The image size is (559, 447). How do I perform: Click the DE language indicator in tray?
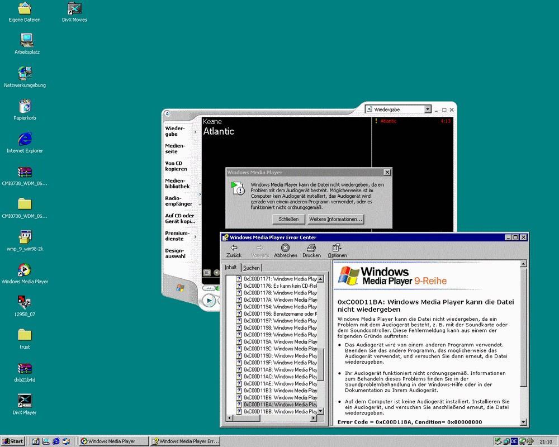pos(514,441)
